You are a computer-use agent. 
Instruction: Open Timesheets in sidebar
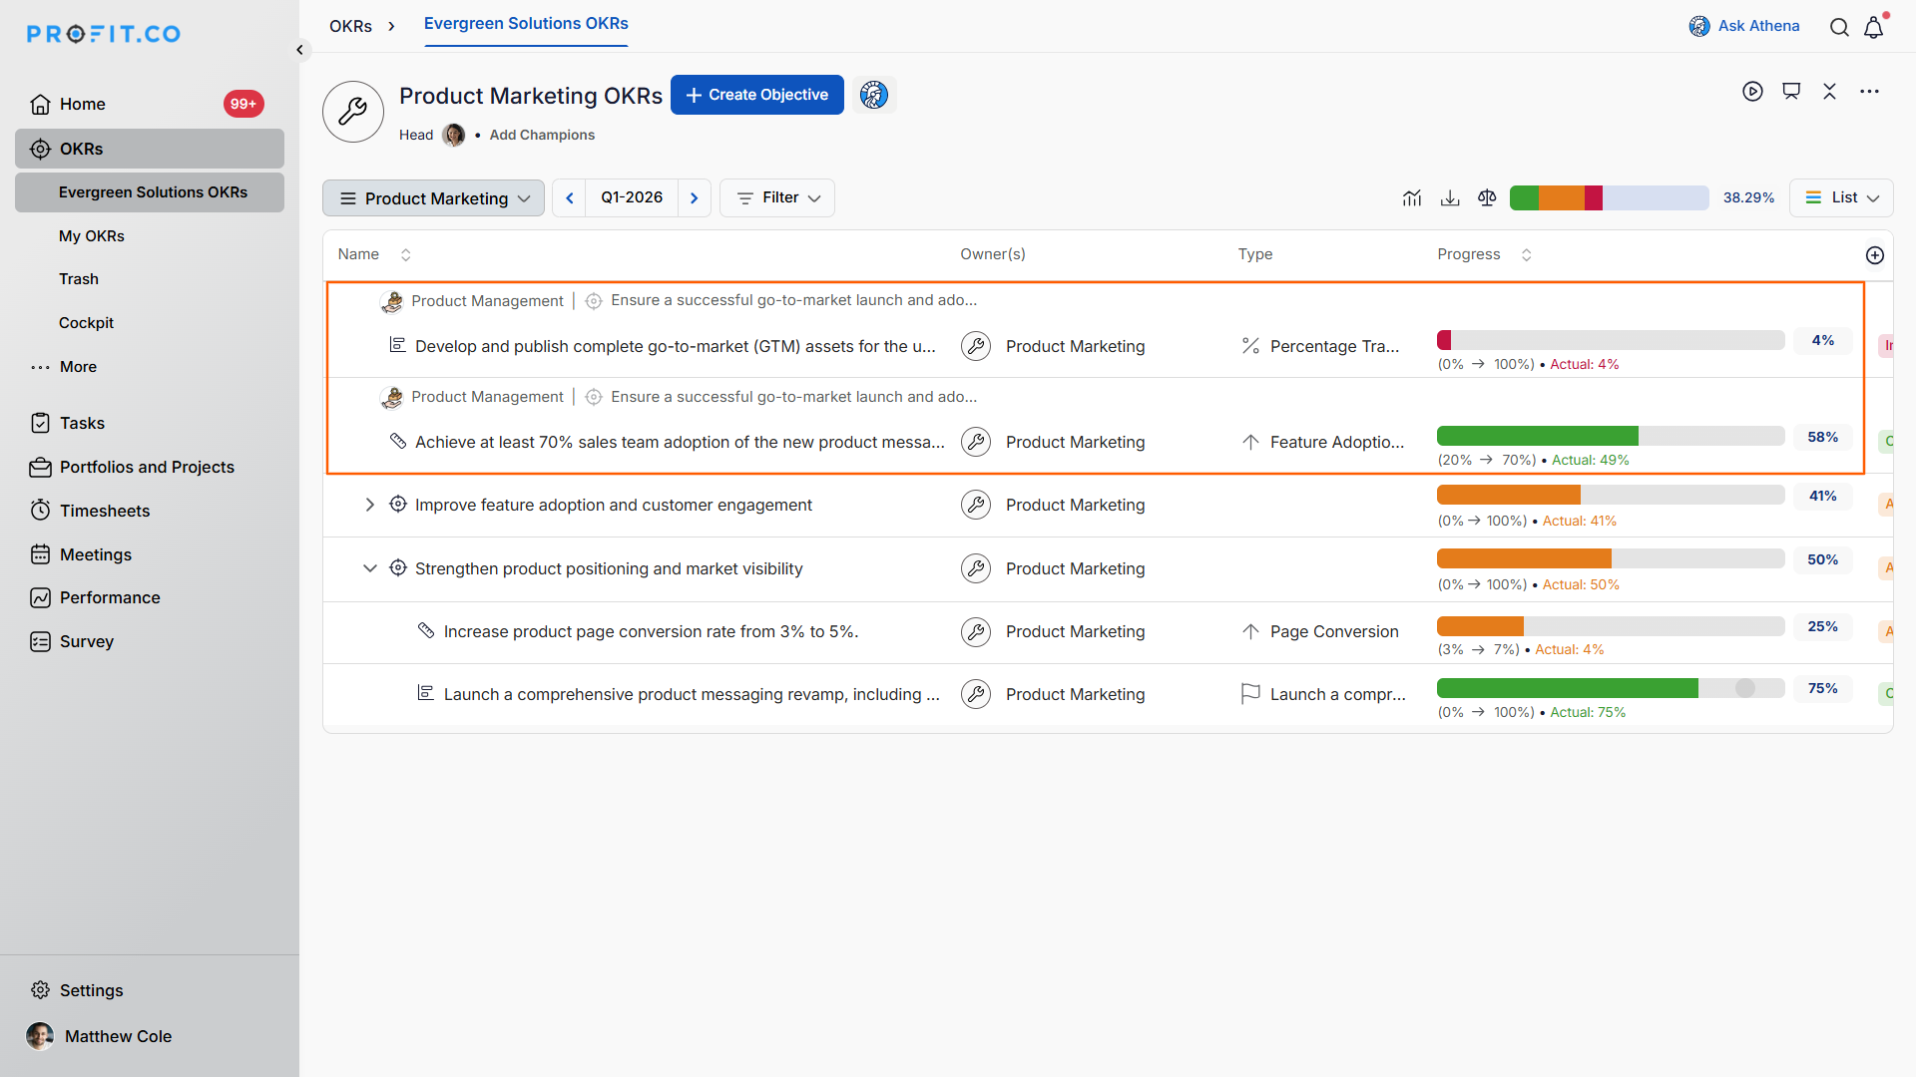(90, 511)
